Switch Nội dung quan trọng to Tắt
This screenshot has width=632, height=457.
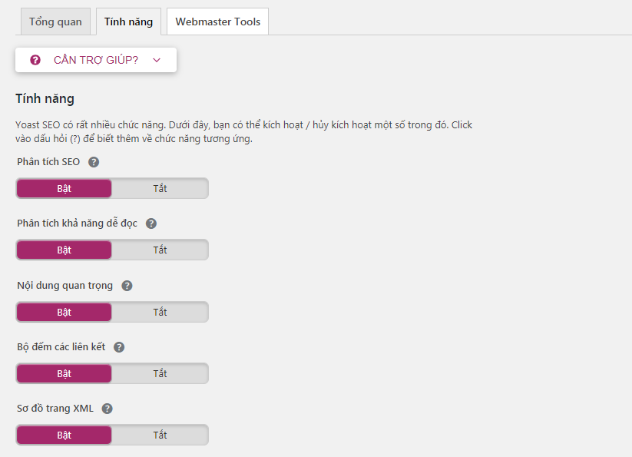(160, 312)
